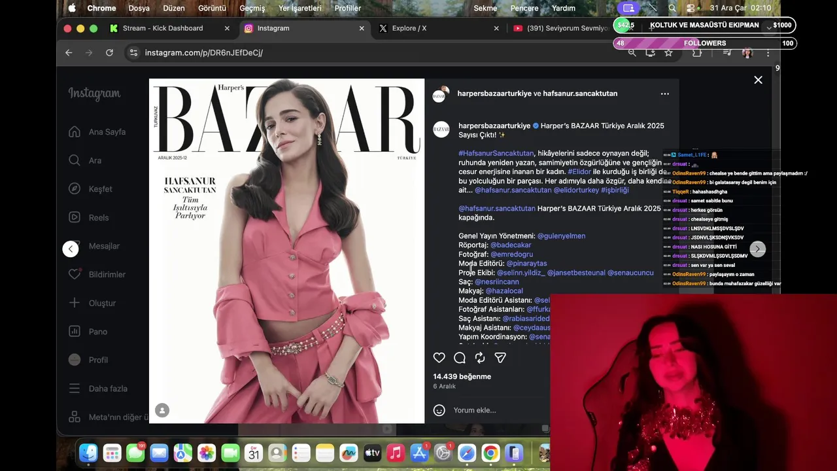Open the Yer İşaretleri menu
Image resolution: width=837 pixels, height=471 pixels.
(x=300, y=8)
